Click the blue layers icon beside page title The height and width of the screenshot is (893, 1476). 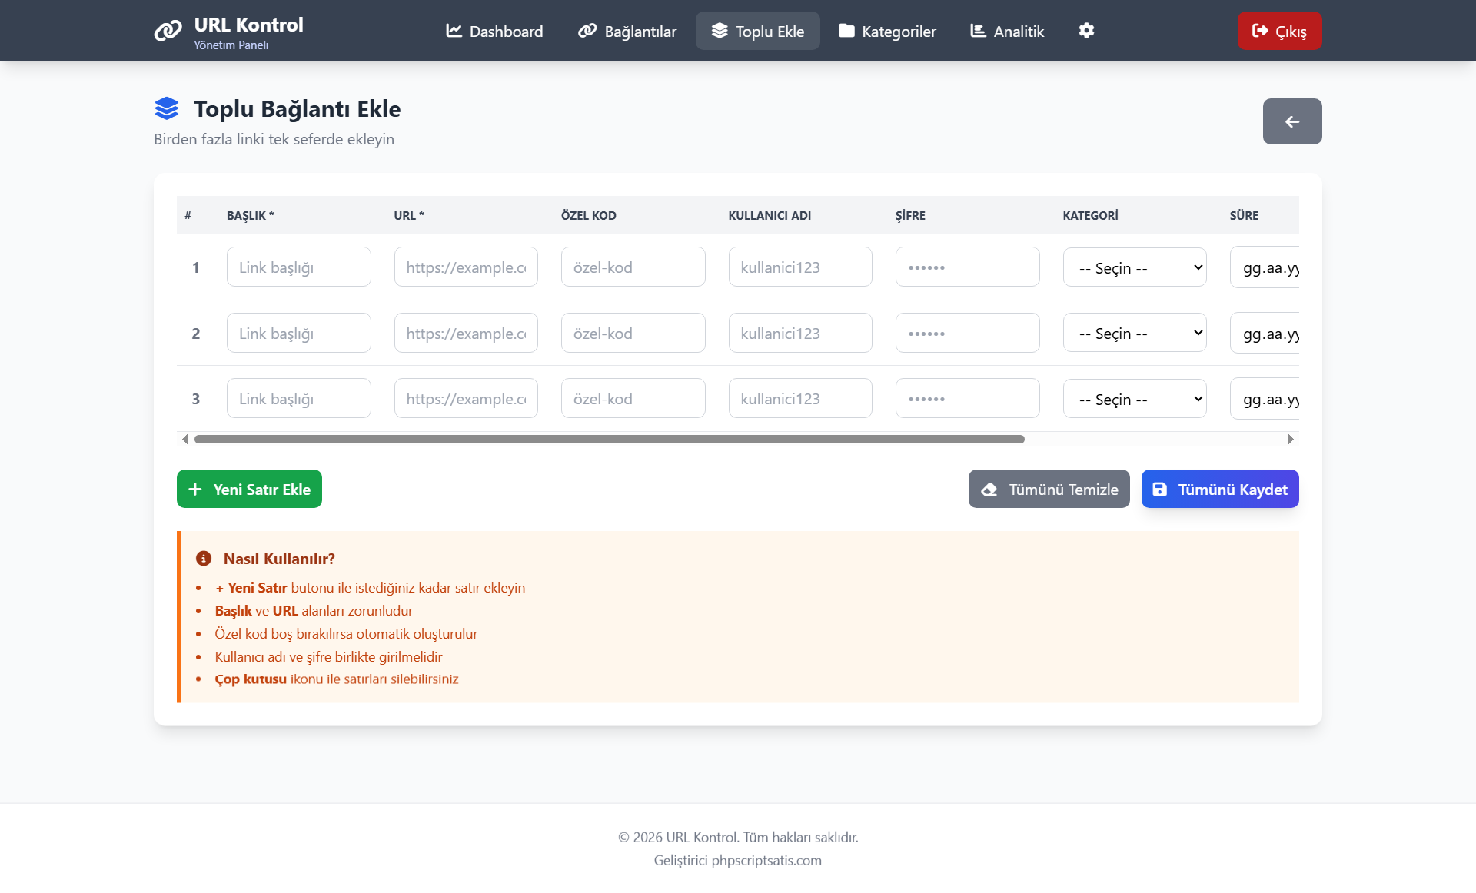[x=167, y=108]
